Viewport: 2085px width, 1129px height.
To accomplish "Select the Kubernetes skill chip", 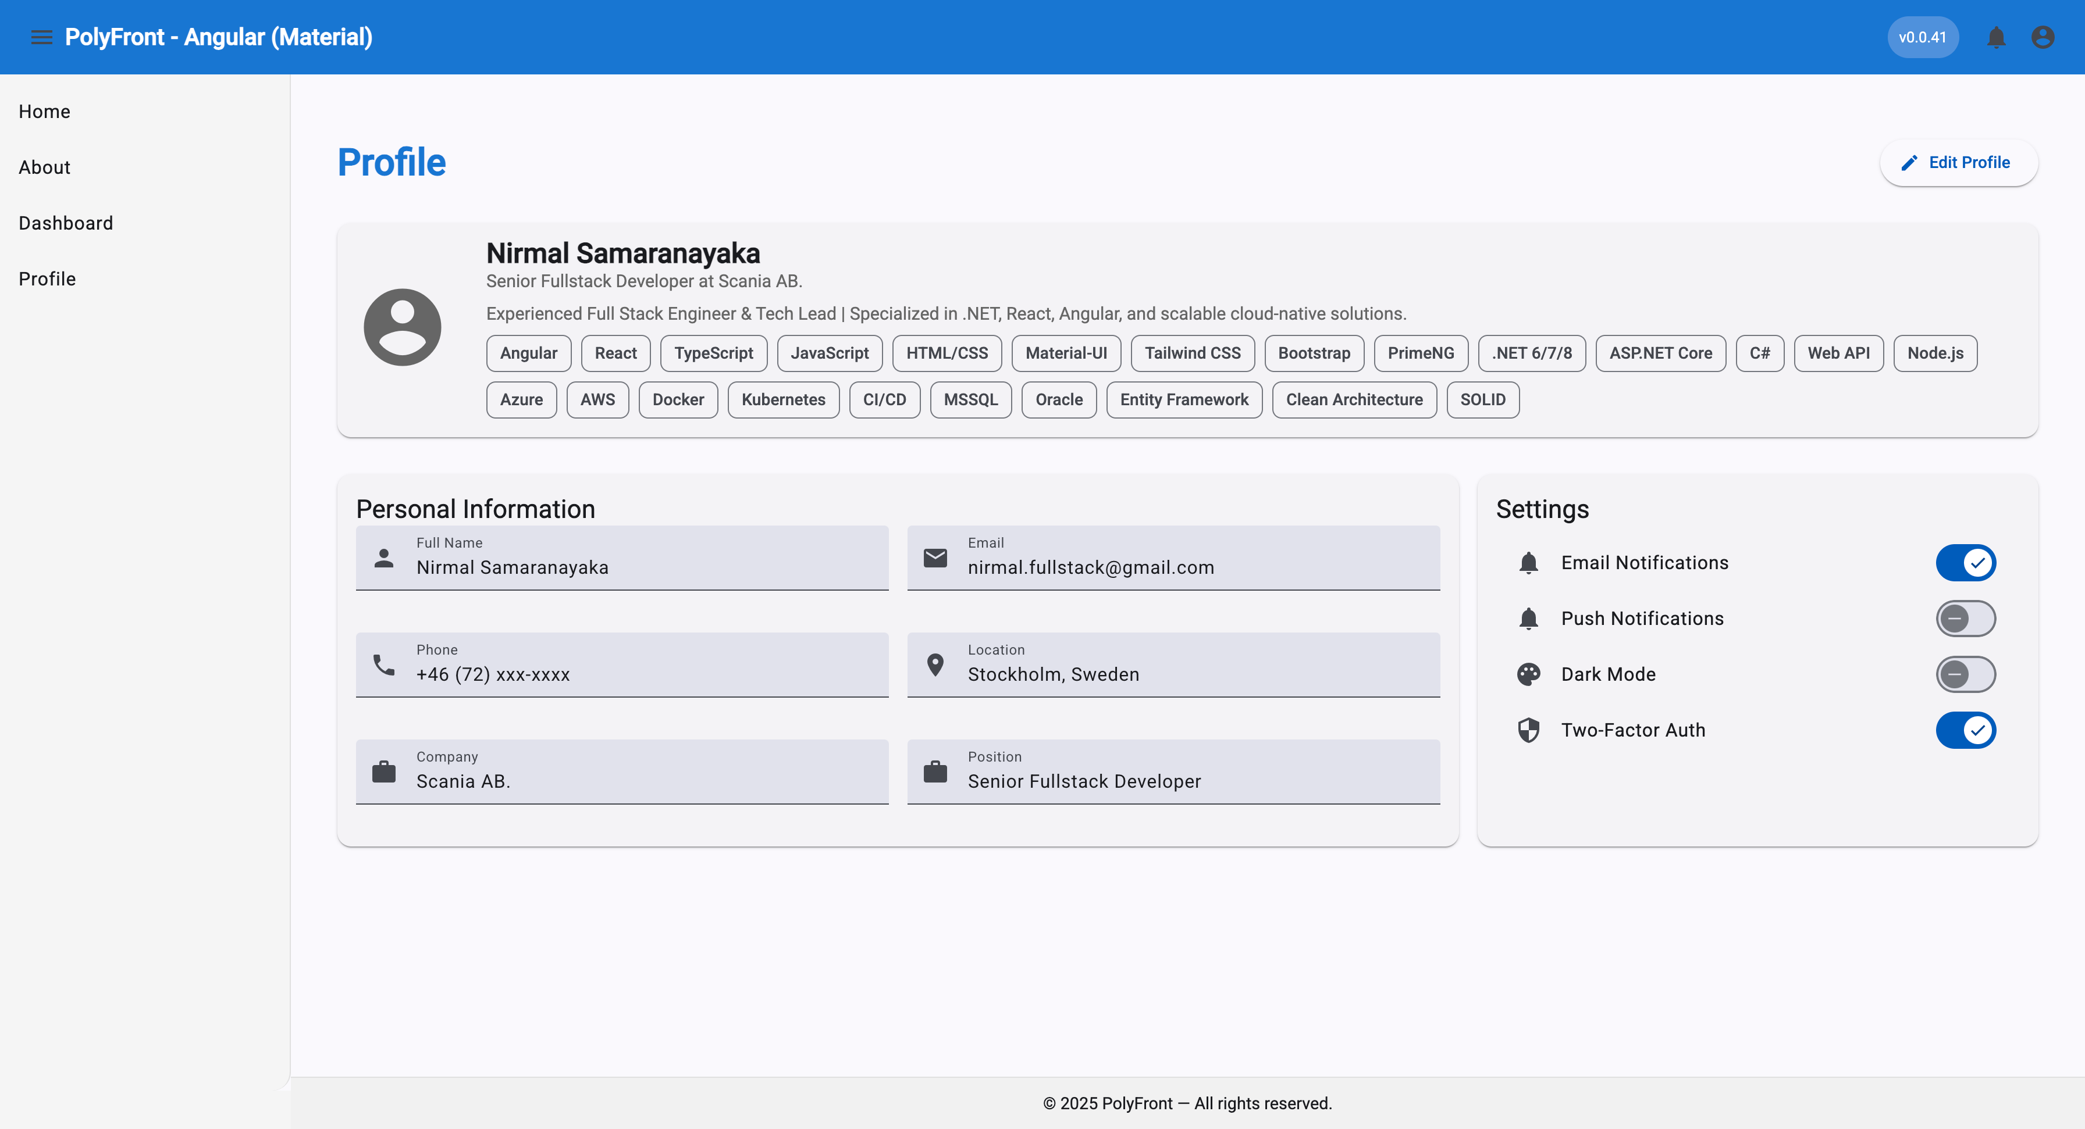I will 782,399.
